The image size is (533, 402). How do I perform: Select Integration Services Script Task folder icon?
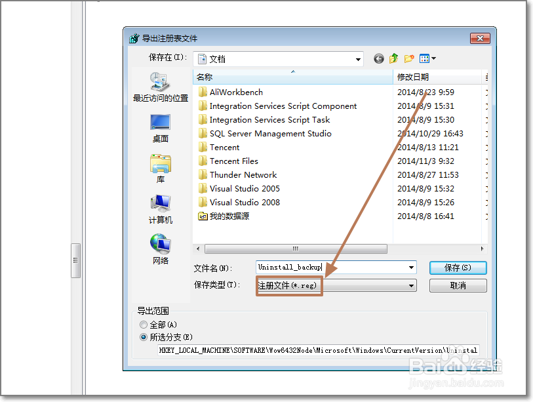coord(203,120)
